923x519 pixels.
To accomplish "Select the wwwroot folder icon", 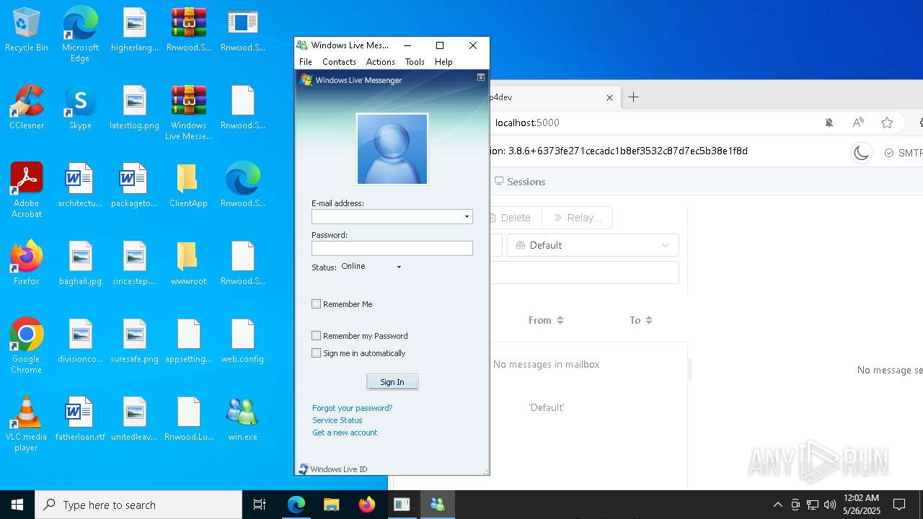I will coord(188,264).
